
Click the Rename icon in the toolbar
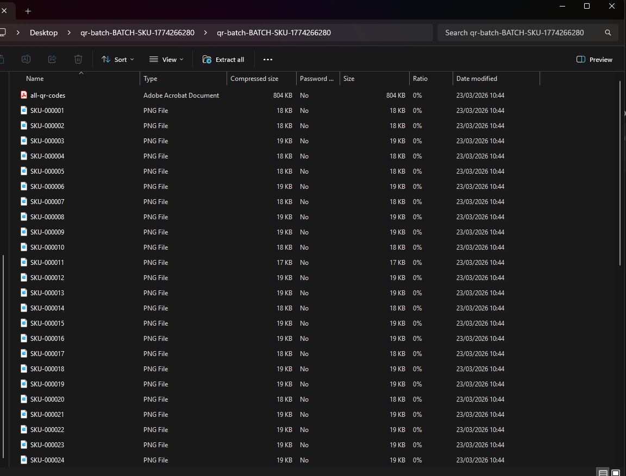(26, 59)
